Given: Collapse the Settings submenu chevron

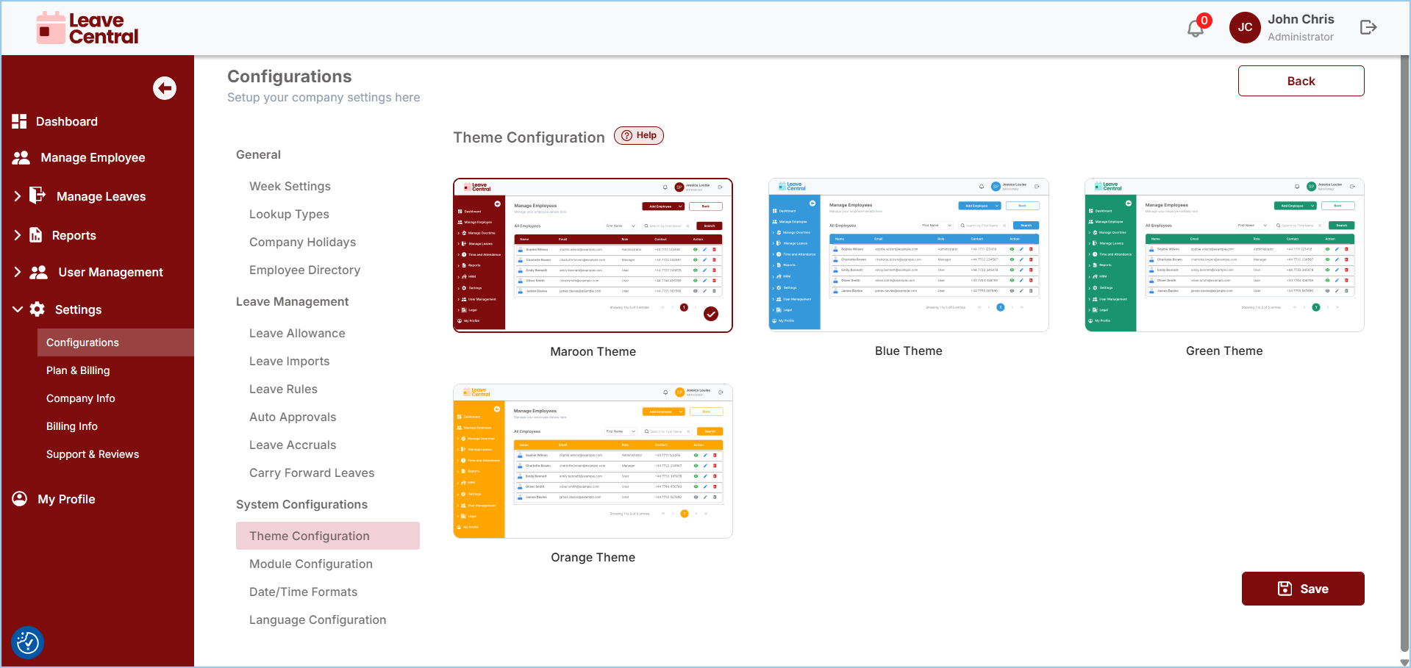Looking at the screenshot, I should [x=18, y=309].
